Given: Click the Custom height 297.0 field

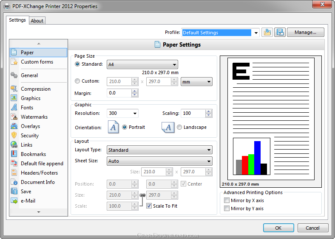Looking at the screenshot, I should click(159, 82).
